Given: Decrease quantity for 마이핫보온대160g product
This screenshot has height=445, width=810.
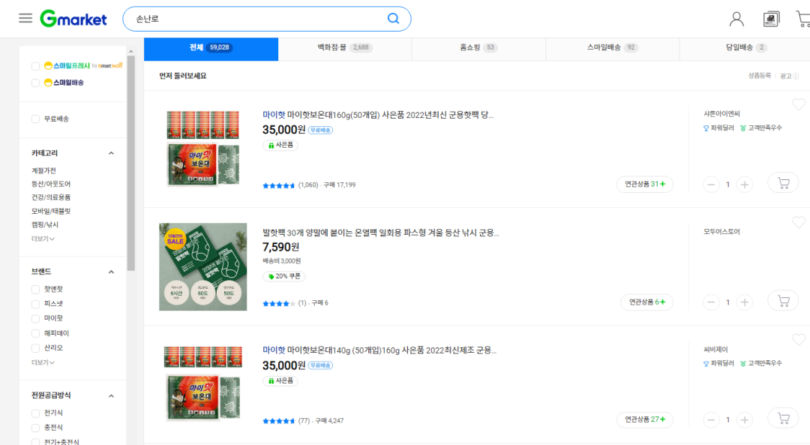Looking at the screenshot, I should click(x=711, y=185).
